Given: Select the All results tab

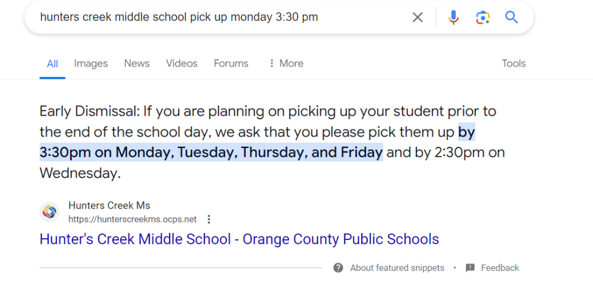Looking at the screenshot, I should 52,64.
